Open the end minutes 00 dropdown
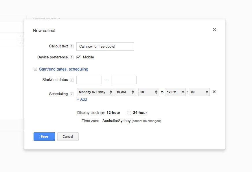This screenshot has width=252, height=172. pyautogui.click(x=199, y=92)
